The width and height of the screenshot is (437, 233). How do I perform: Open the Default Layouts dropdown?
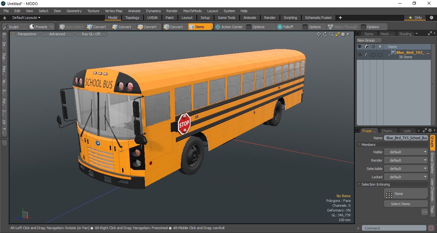[26, 18]
